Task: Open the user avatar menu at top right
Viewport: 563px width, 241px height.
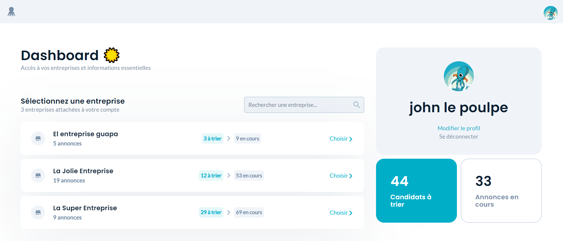Action: tap(550, 13)
